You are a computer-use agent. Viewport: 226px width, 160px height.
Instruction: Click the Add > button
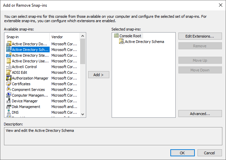99,75
